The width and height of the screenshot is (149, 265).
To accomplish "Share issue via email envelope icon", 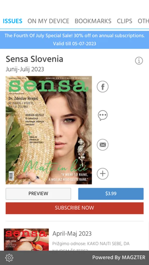I will pos(103,145).
